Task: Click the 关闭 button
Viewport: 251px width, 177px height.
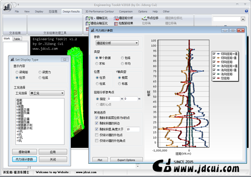Action: [x=53, y=159]
